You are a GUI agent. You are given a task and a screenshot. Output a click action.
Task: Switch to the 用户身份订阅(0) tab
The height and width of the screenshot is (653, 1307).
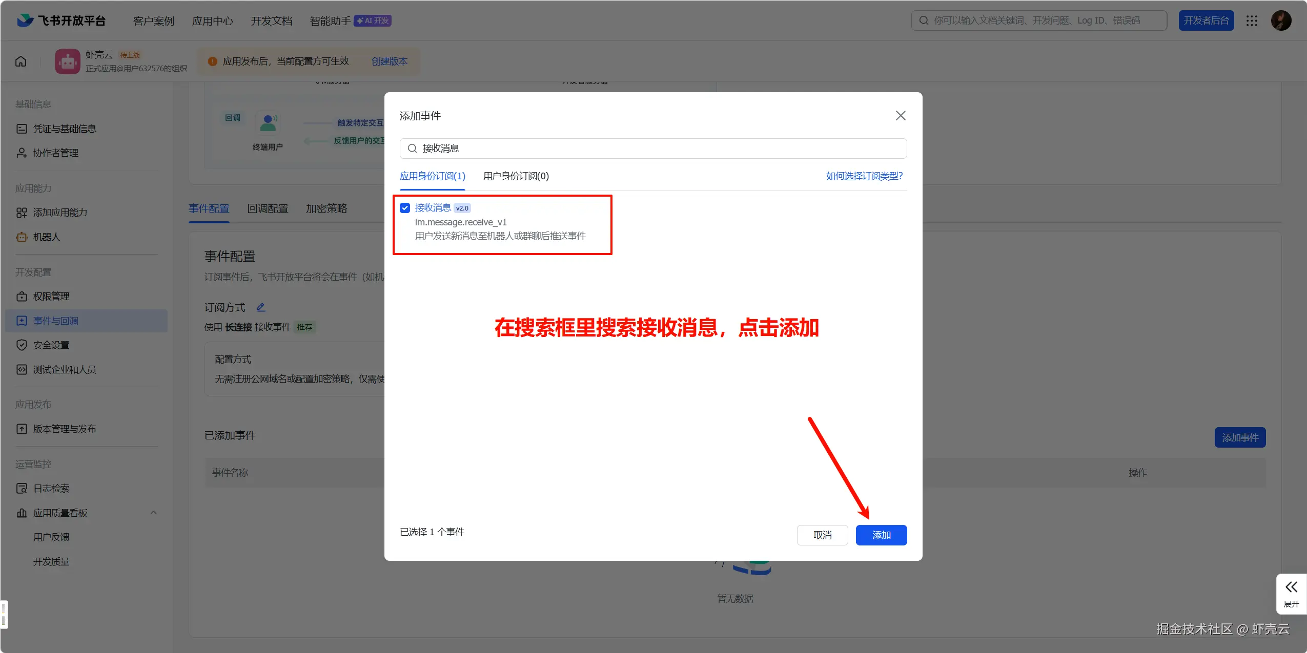pos(515,176)
